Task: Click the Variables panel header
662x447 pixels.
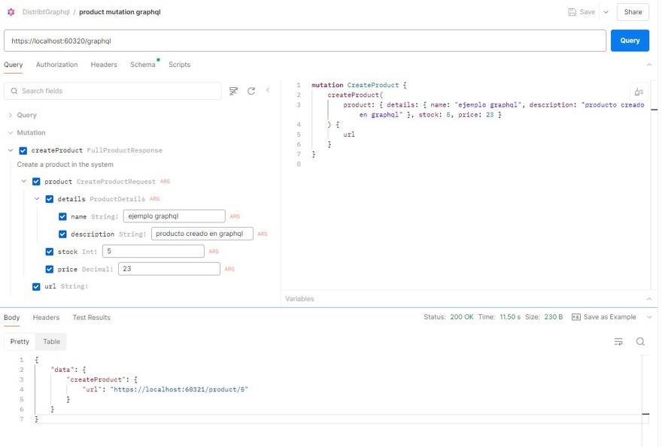Action: [x=469, y=298]
